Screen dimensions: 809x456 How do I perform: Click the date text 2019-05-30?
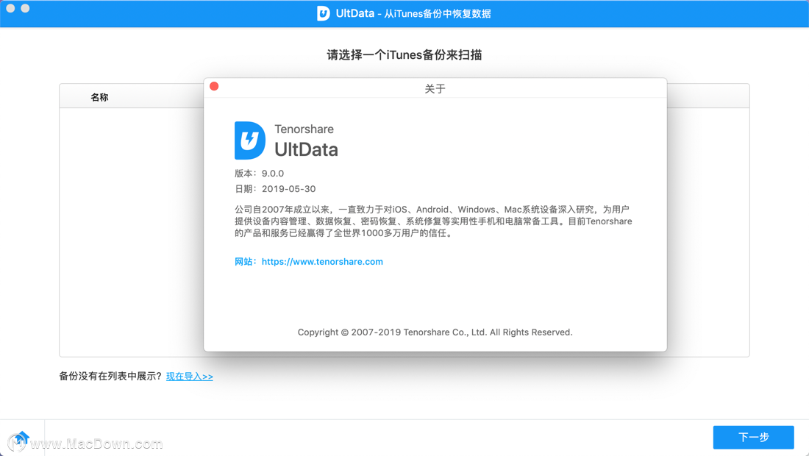click(x=288, y=189)
